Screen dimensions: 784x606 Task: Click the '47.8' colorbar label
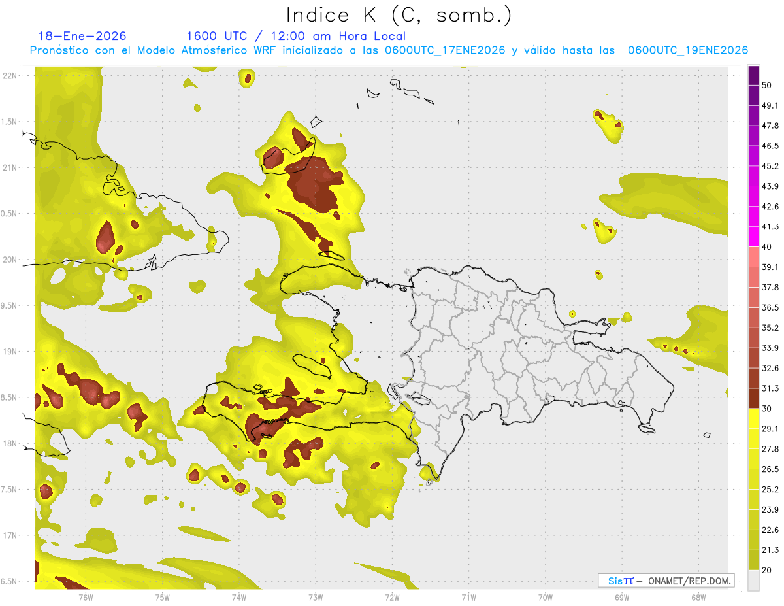tap(771, 126)
